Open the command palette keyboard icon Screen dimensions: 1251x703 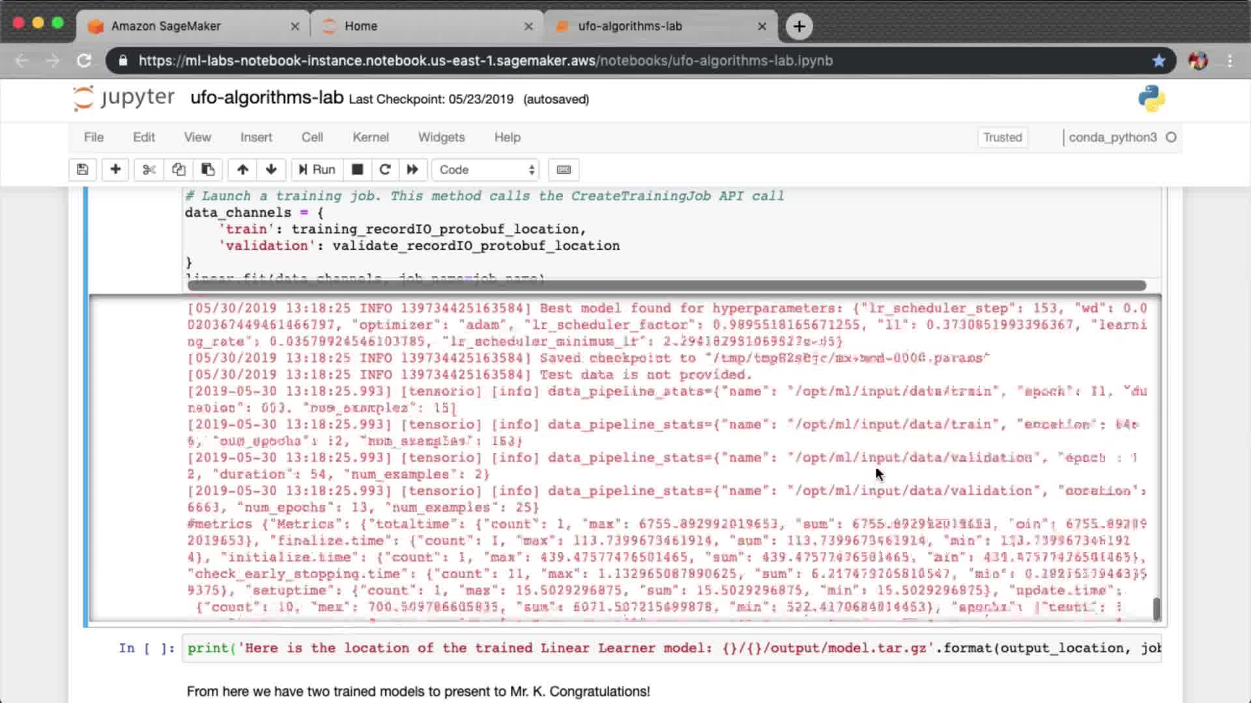[x=564, y=170]
